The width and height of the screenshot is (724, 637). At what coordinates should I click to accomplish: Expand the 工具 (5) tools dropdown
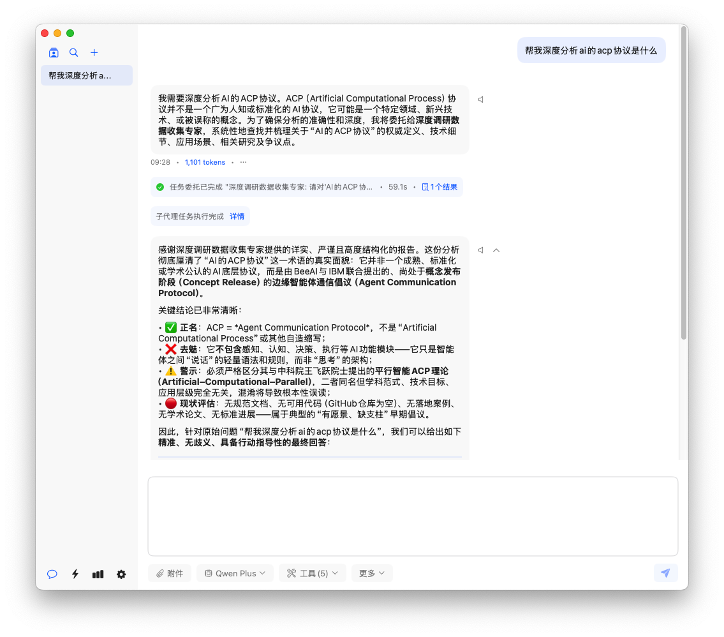[x=312, y=573]
